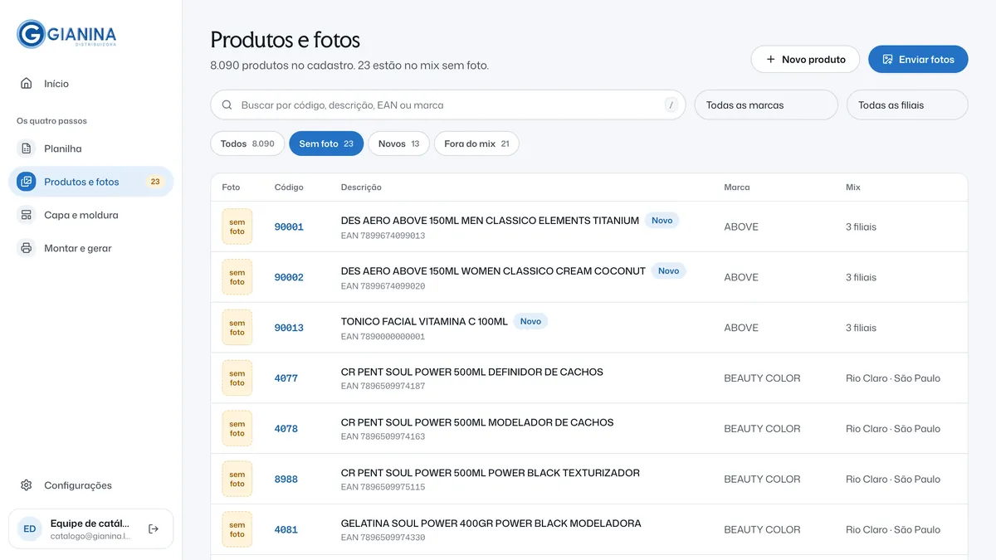996x560 pixels.
Task: Click the Descrição column header
Action: 361,187
